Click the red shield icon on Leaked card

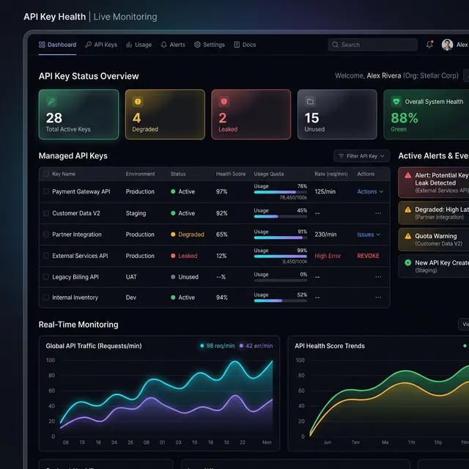[224, 101]
